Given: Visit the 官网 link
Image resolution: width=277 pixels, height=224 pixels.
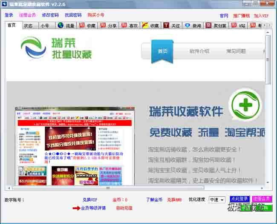Looking at the screenshot, I should coord(224,16).
